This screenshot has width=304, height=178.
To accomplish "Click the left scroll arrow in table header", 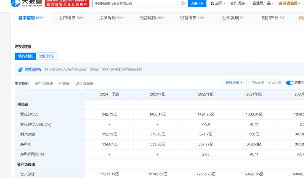I will pyautogui.click(x=82, y=94).
